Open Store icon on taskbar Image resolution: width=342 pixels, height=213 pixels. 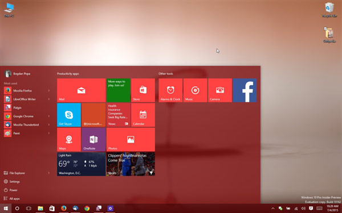[52, 208]
